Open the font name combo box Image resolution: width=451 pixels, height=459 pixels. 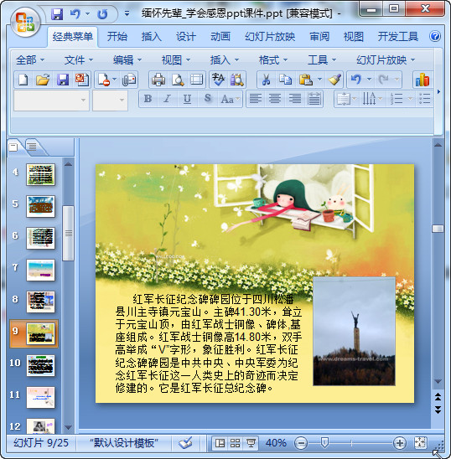pyautogui.click(x=51, y=101)
